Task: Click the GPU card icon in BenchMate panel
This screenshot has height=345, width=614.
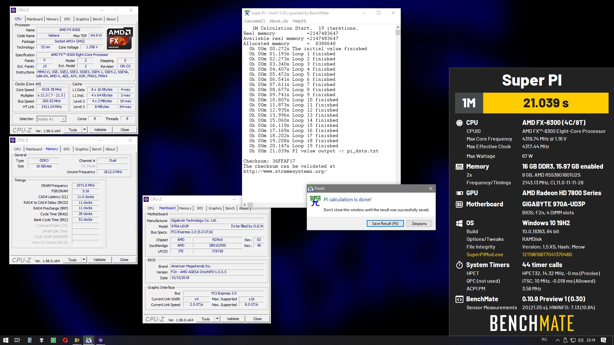Action: pyautogui.click(x=459, y=193)
